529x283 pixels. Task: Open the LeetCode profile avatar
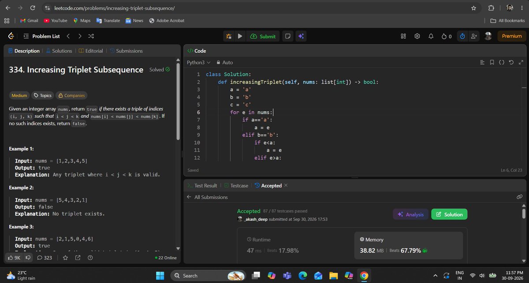tap(488, 37)
